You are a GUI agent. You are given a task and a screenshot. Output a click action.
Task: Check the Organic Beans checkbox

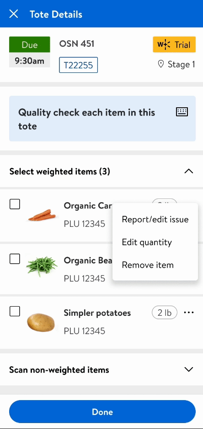[15, 259]
